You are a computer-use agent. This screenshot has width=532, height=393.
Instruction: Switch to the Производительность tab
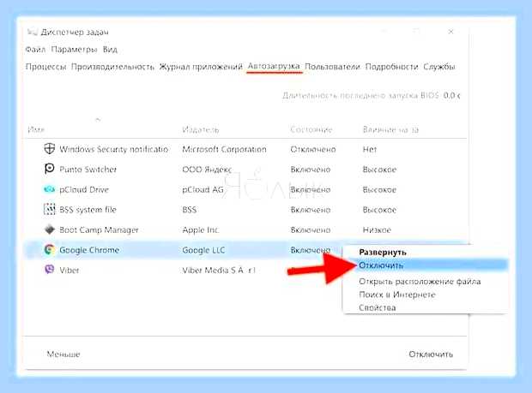(x=112, y=67)
